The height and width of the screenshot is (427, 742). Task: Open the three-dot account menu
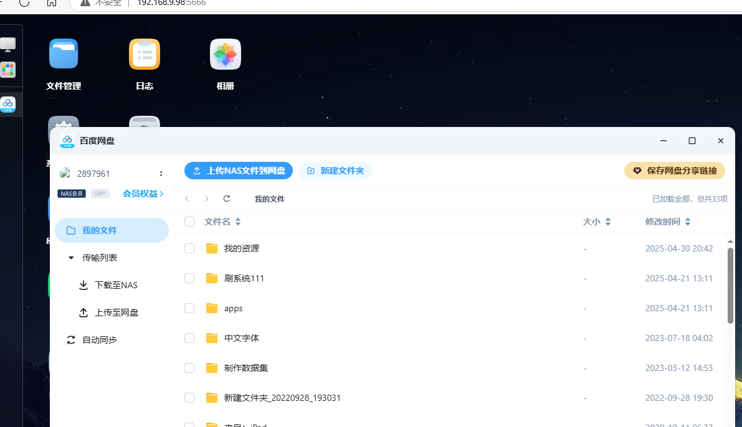[x=161, y=174]
